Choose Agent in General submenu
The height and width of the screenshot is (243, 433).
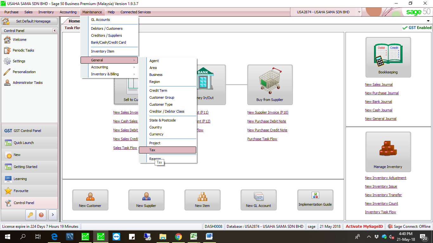(x=168, y=61)
